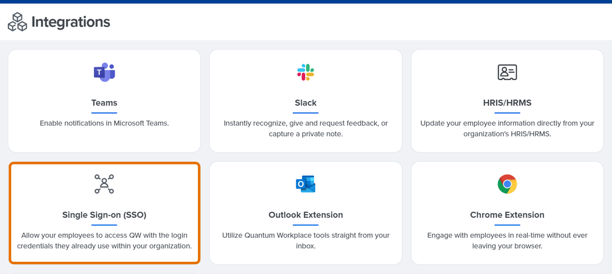
Task: Click the Single Sign-on network icon
Action: pyautogui.click(x=104, y=184)
